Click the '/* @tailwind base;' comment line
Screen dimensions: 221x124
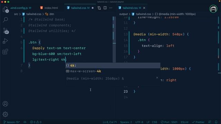click(x=47, y=19)
